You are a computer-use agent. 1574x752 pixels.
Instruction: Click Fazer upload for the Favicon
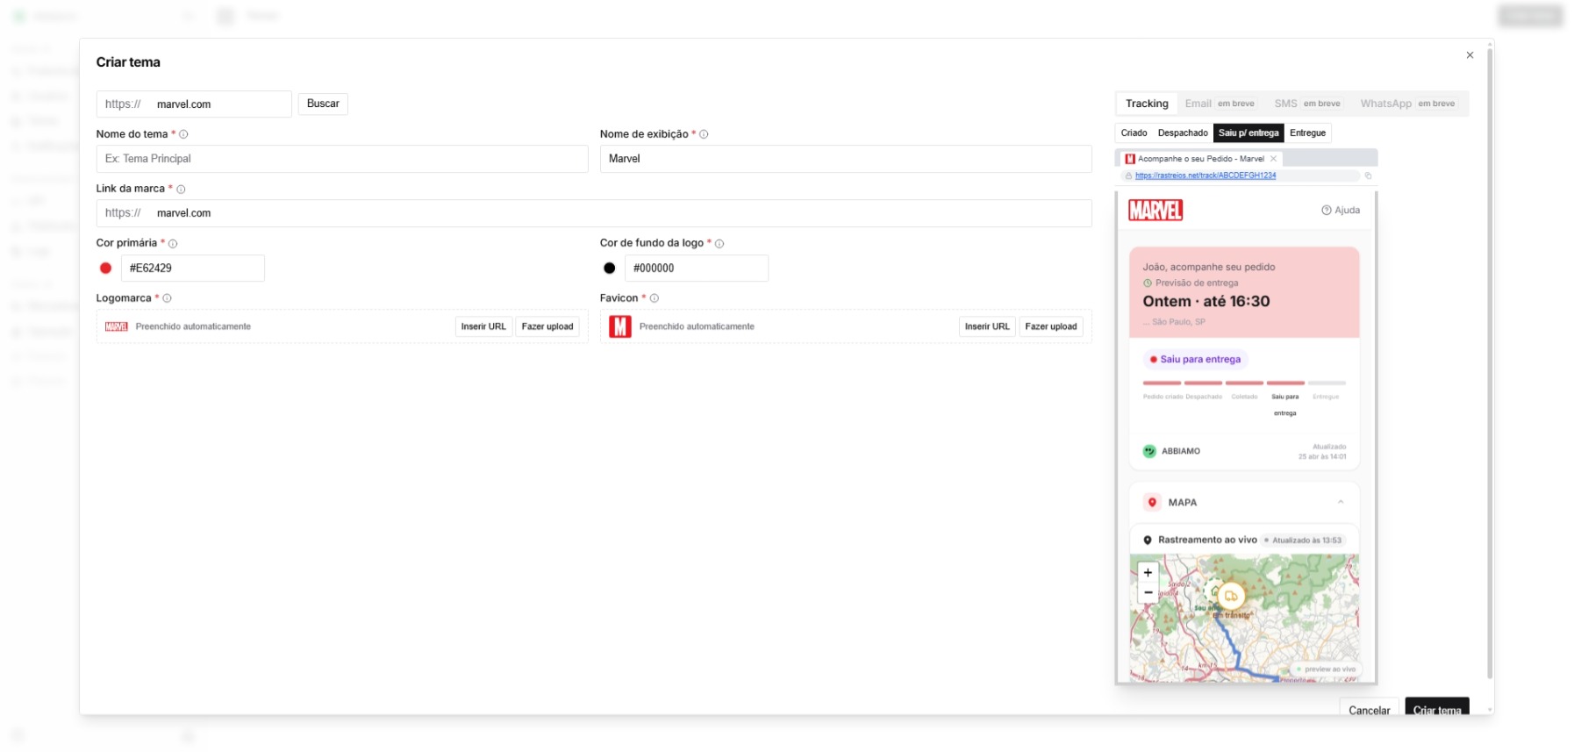pos(1050,326)
